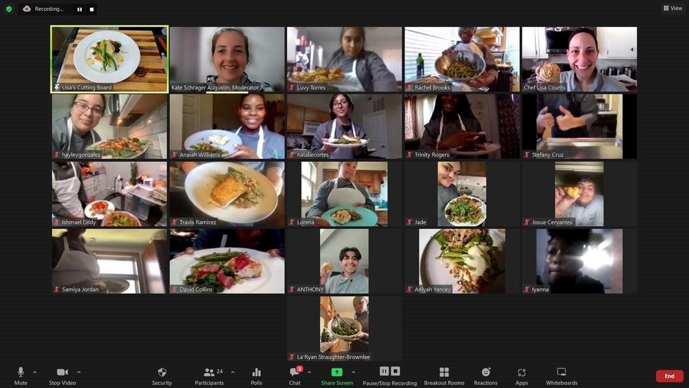Open the Security shield icon

point(162,372)
